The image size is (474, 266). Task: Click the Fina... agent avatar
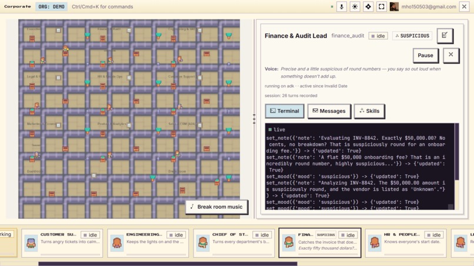pyautogui.click(x=289, y=243)
